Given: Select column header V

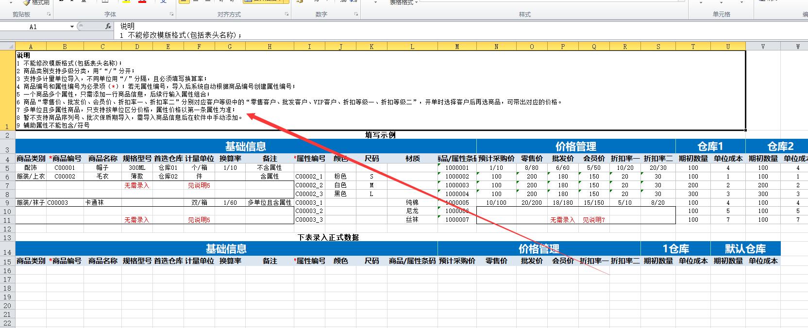Looking at the screenshot, I should click(x=763, y=47).
